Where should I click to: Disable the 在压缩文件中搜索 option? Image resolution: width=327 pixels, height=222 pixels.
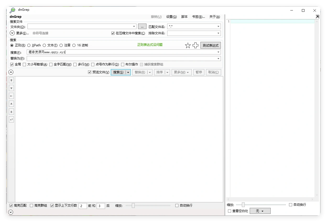[x=113, y=33]
